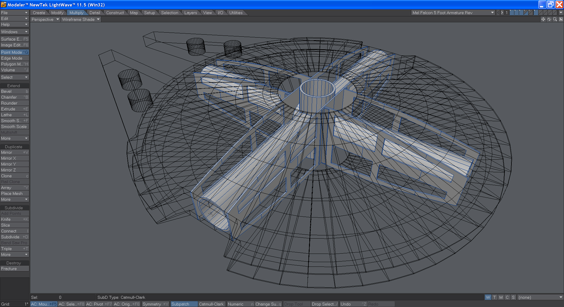Screen dimensions: 564x307
Task: Open Image Editor
Action: 14,45
